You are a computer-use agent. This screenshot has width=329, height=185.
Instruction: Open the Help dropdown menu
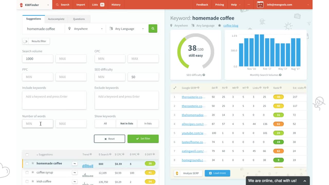click(236, 5)
